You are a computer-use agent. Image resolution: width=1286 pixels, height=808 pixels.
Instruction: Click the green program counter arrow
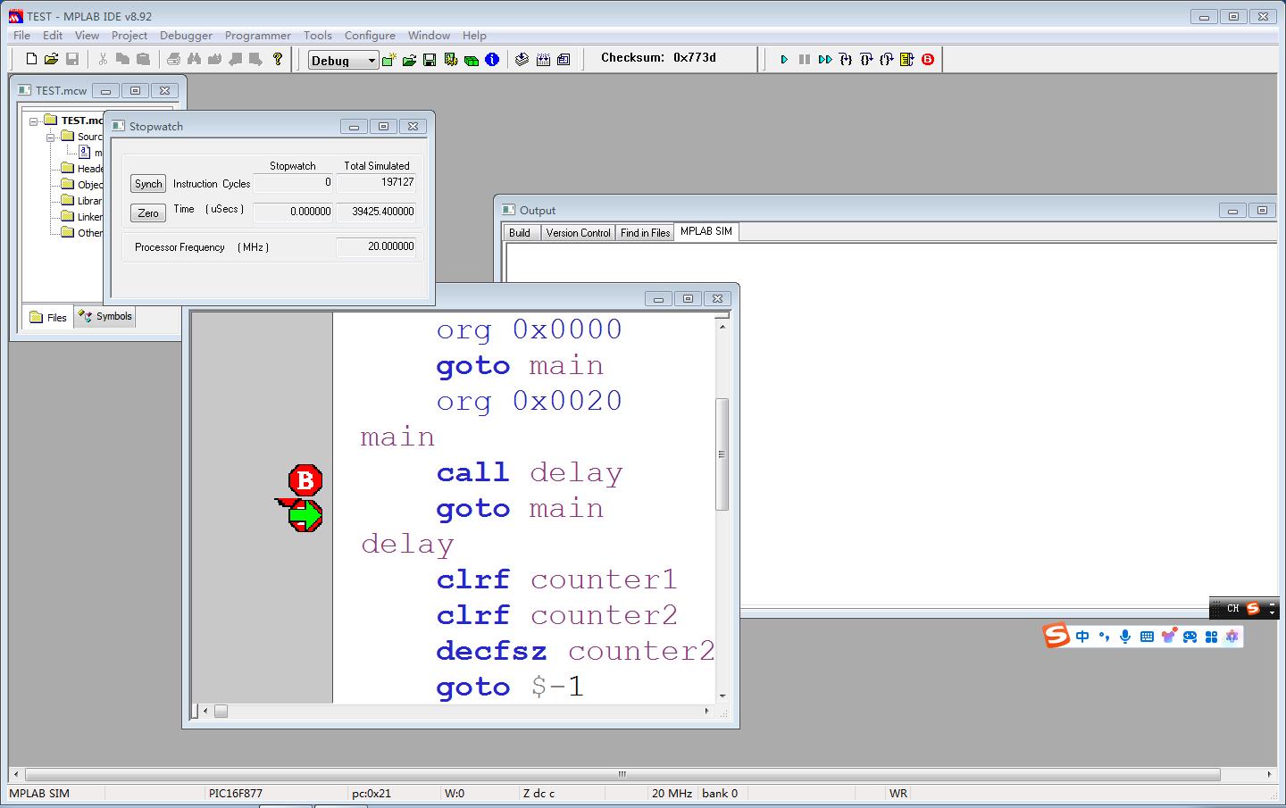click(305, 515)
